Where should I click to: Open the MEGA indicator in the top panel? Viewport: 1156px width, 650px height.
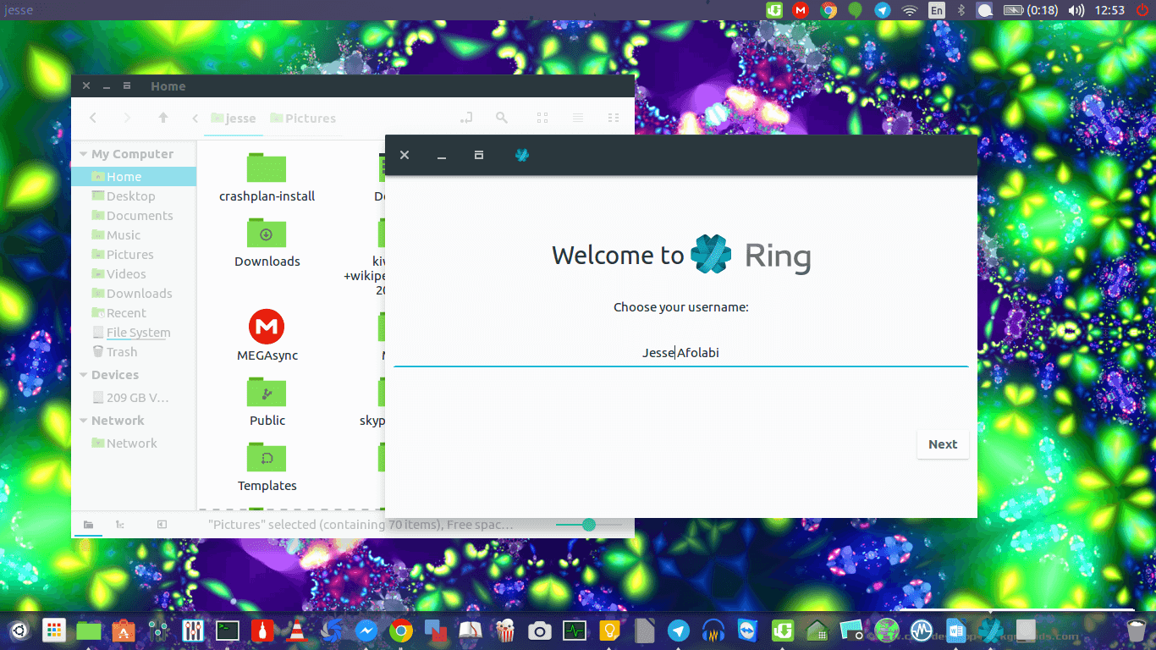pos(801,10)
